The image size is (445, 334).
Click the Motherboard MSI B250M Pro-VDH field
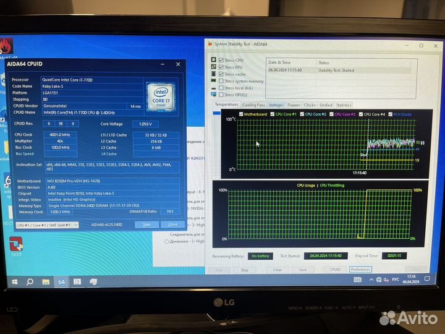[x=112, y=181]
